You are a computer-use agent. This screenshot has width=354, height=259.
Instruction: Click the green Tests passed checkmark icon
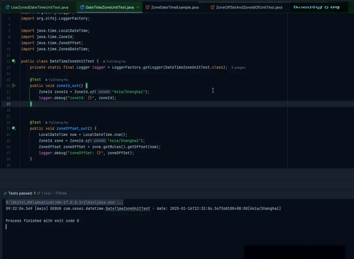click(x=5, y=193)
